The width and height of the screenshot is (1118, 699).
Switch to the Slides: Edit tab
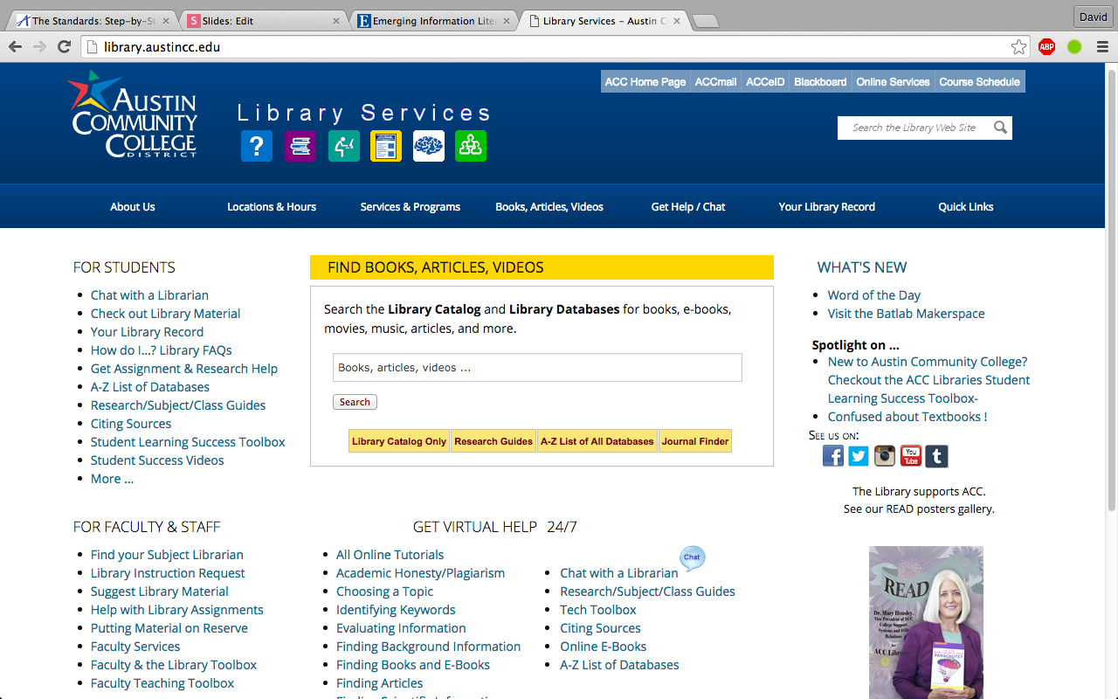262,21
